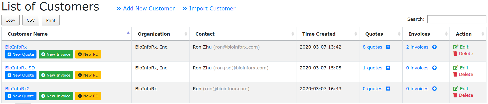488x104 pixels.
Task: Click the plus-square icon beside 8 quotes
Action: click(388, 47)
